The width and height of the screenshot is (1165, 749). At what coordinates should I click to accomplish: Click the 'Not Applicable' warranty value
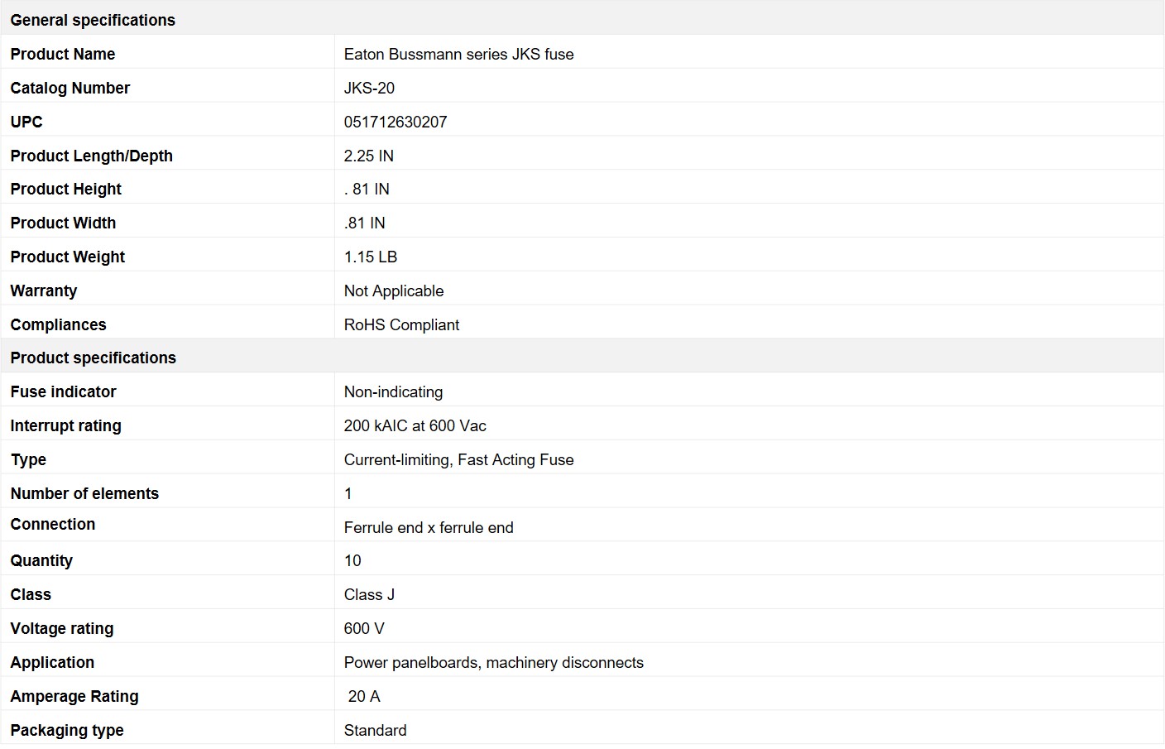(394, 290)
